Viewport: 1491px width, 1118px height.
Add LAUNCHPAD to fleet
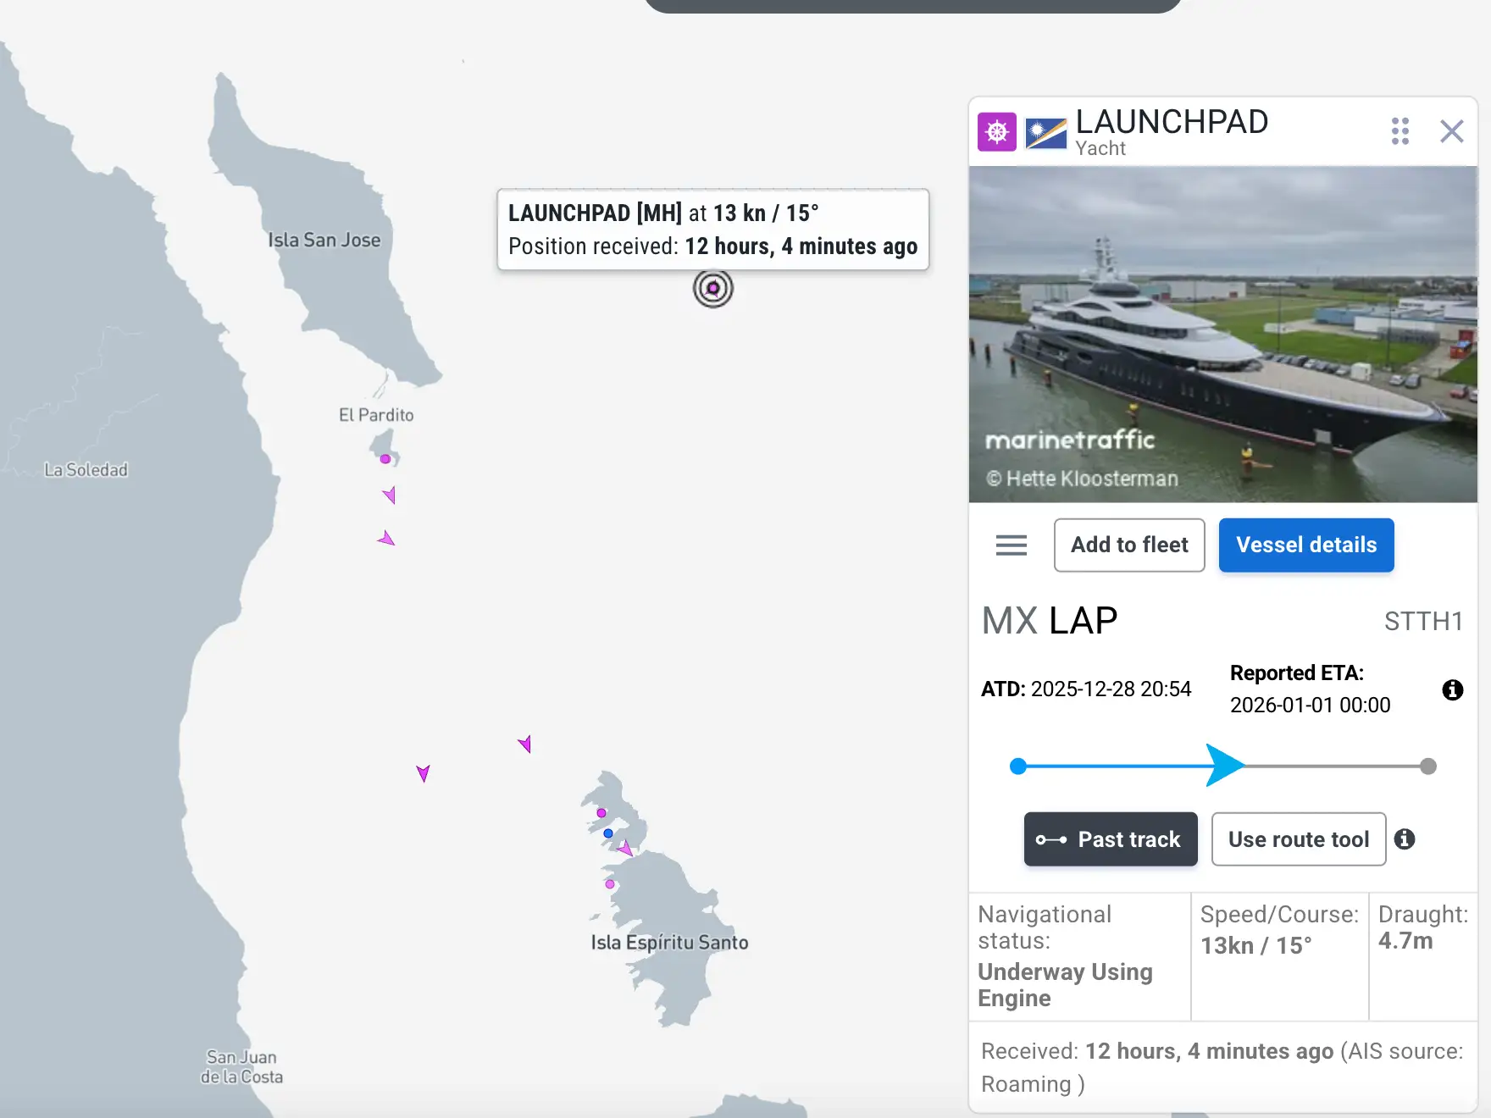pyautogui.click(x=1129, y=545)
